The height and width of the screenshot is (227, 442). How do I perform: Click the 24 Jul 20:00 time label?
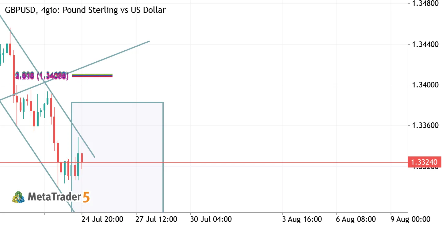102,219
